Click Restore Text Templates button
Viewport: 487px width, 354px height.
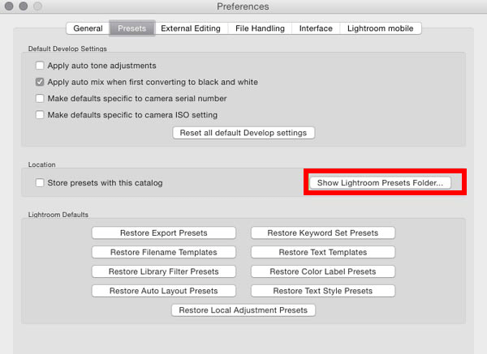323,252
